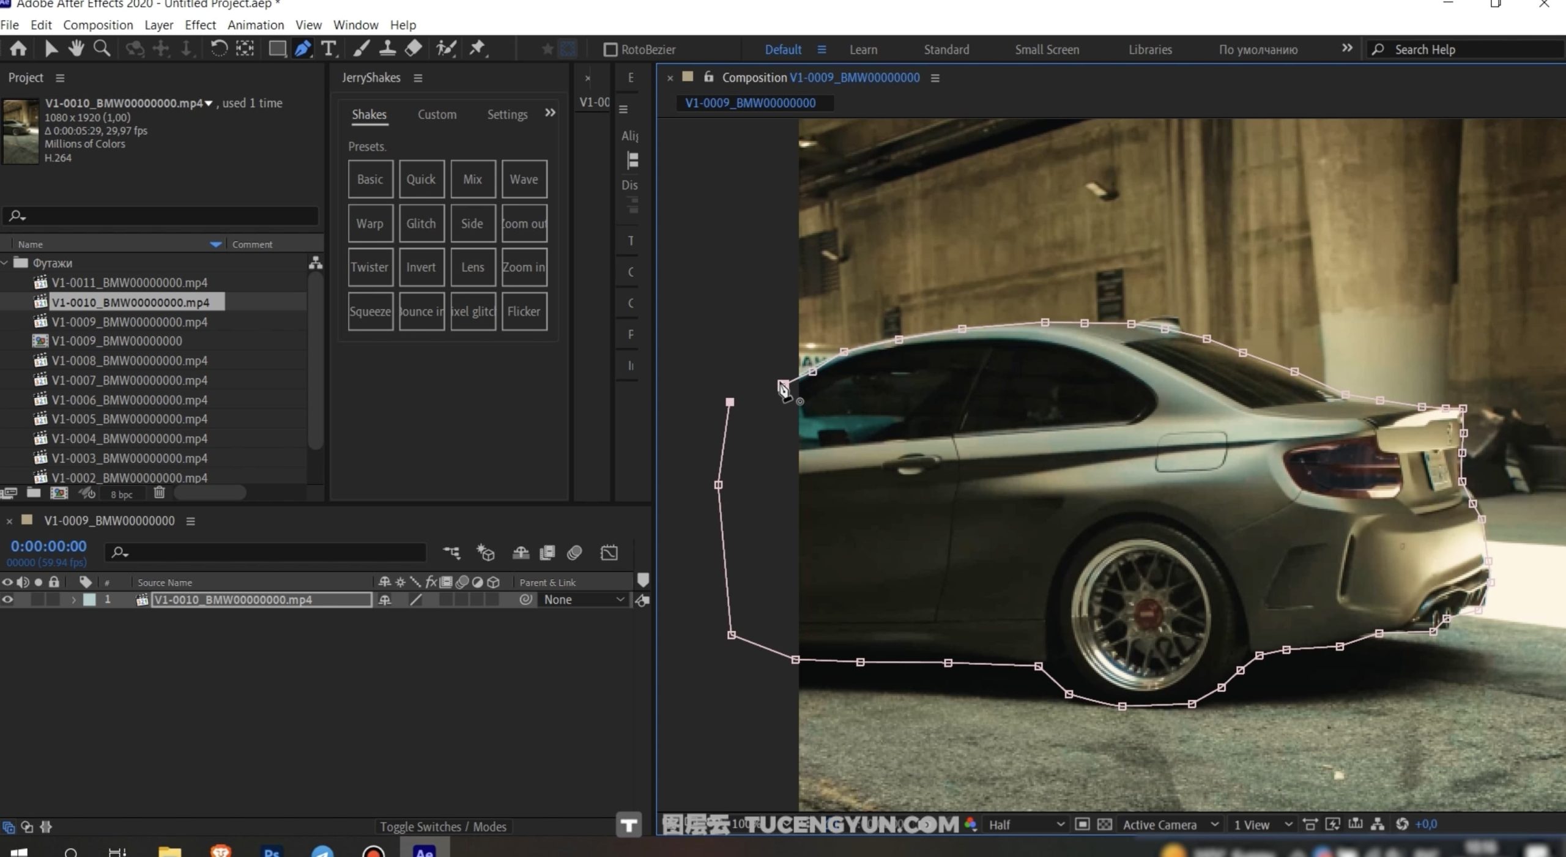The image size is (1566, 857).
Task: Select the Hand tool
Action: pyautogui.click(x=76, y=49)
